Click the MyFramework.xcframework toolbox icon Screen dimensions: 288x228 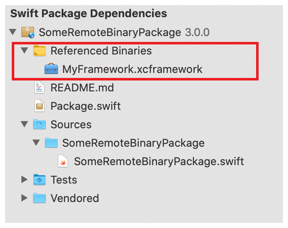click(51, 69)
